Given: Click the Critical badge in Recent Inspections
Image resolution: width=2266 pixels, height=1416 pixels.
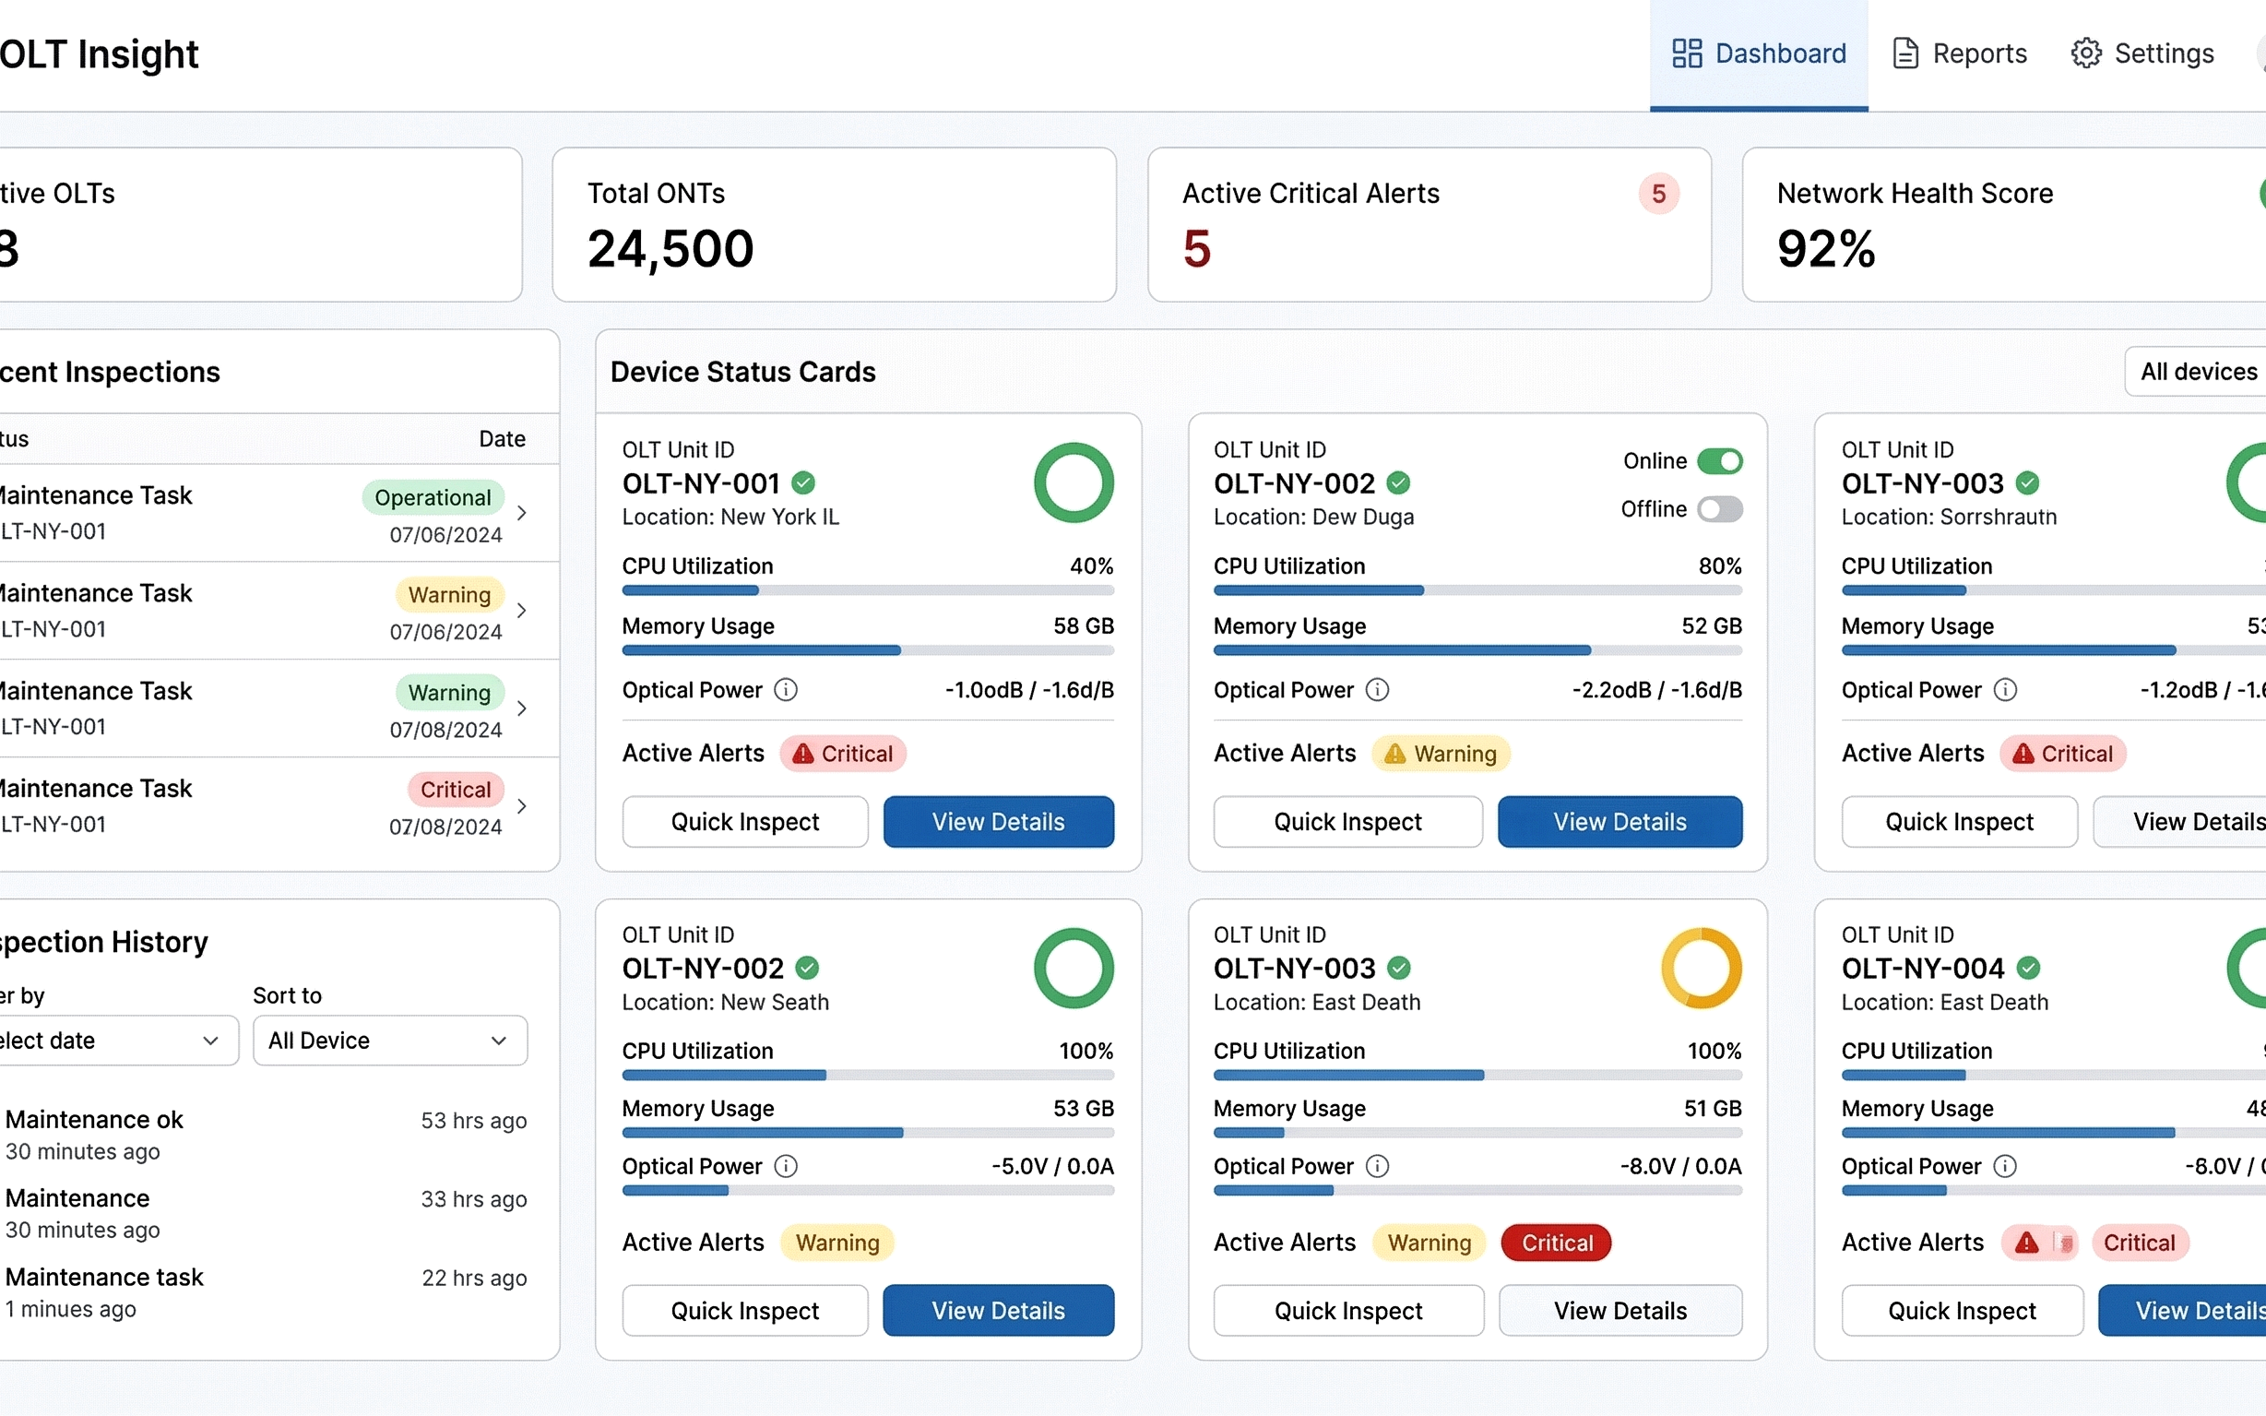Looking at the screenshot, I should click(x=455, y=790).
